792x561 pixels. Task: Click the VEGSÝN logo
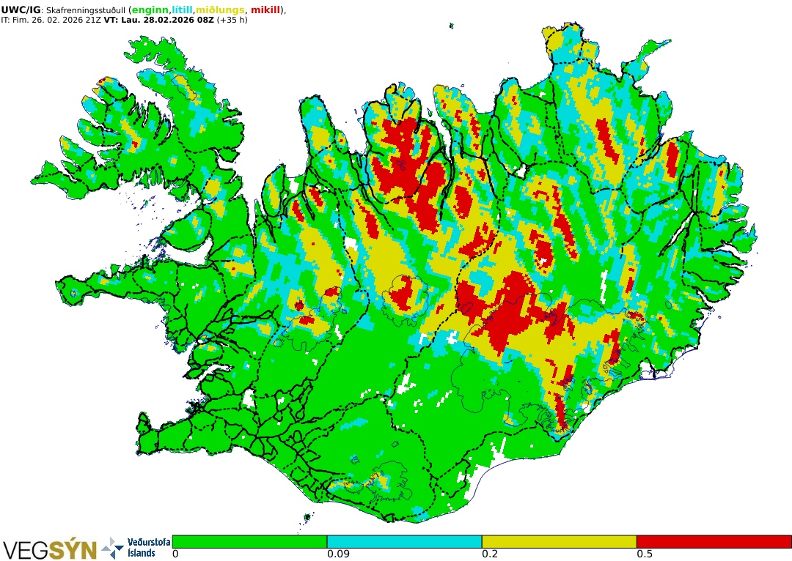(50, 549)
